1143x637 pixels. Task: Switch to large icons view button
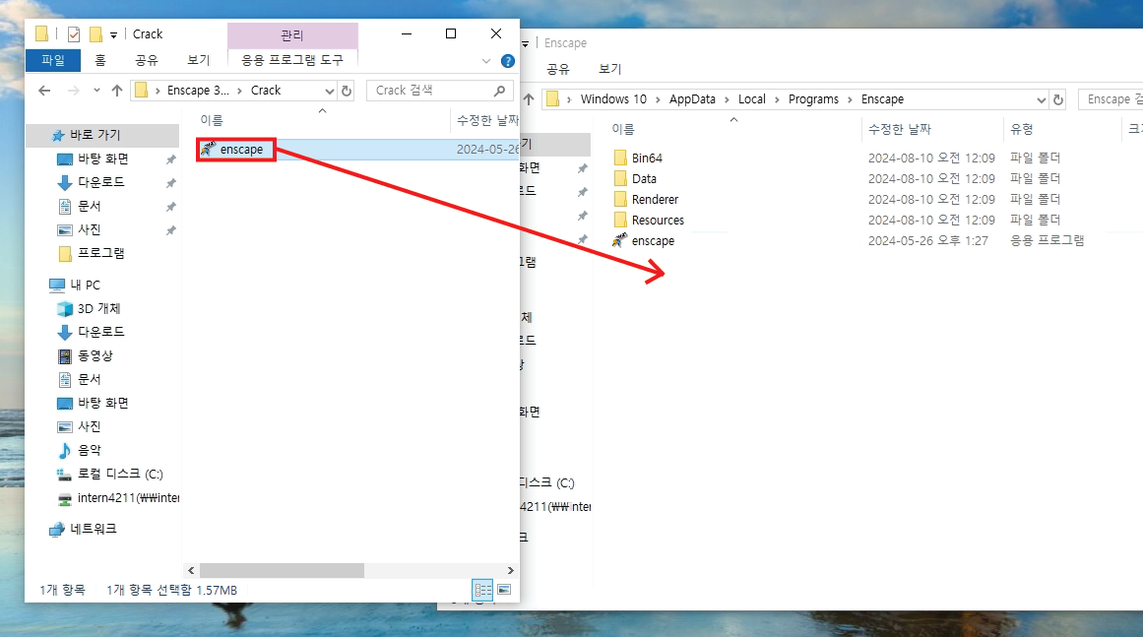pyautogui.click(x=504, y=590)
